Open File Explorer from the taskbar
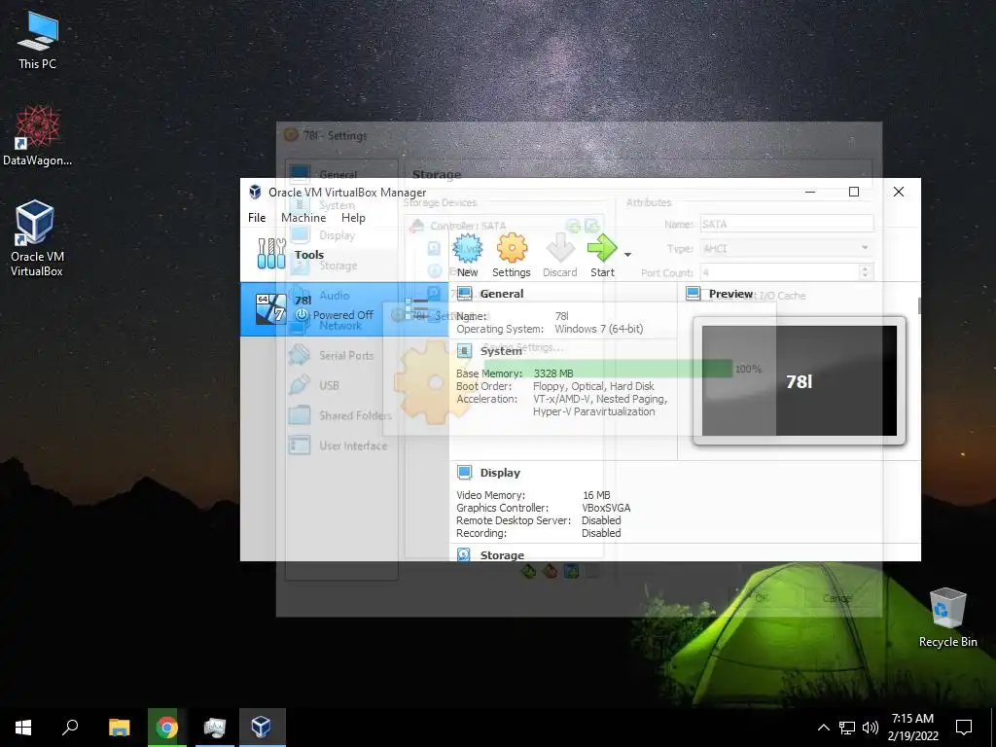Screen dimensions: 996x747 click(119, 728)
